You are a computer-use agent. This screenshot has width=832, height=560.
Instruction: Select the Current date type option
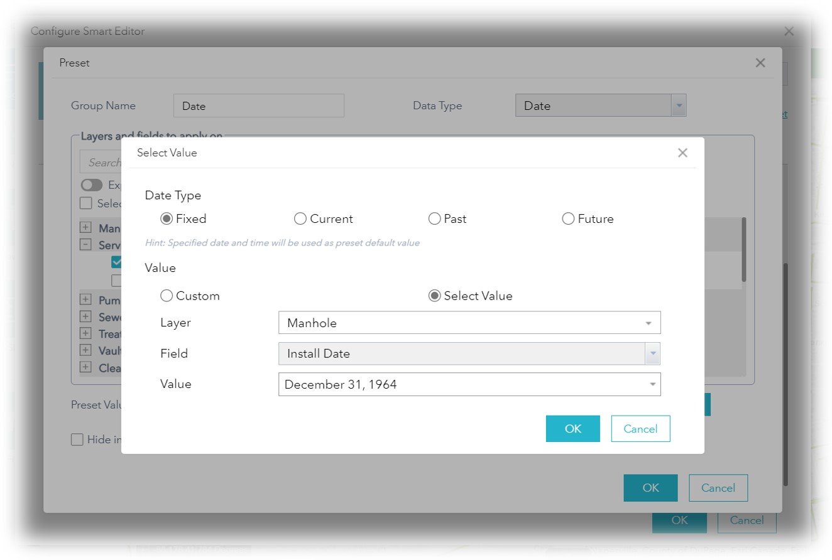tap(300, 218)
